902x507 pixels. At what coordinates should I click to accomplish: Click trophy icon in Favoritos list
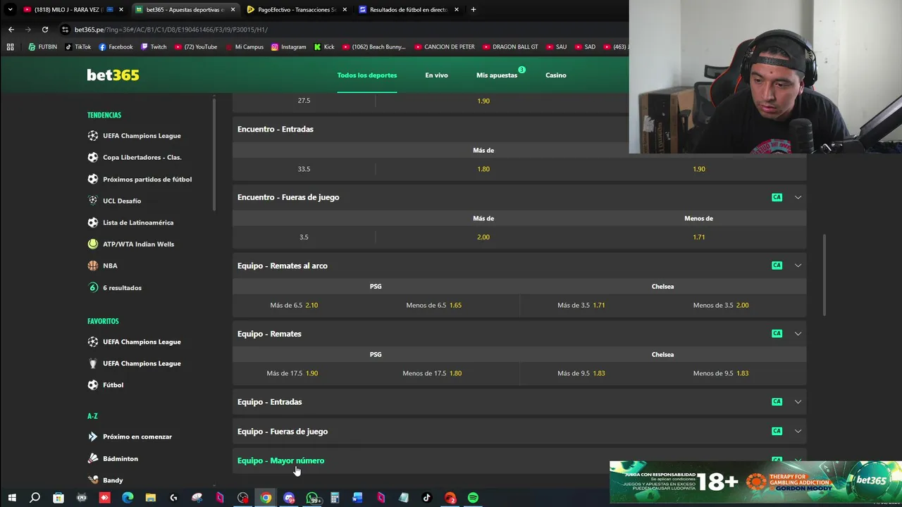[x=93, y=363]
